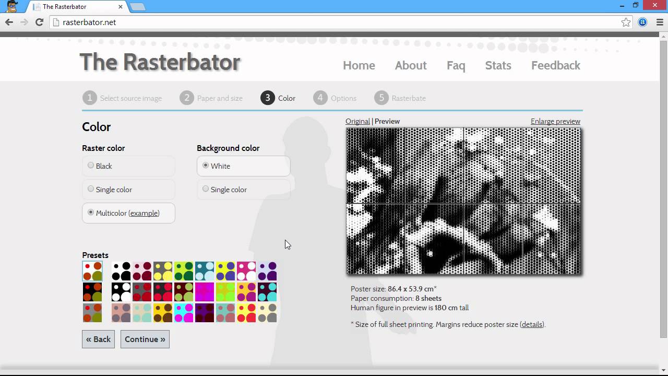The image size is (668, 376).
Task: Pick the dark purple dots on lavender preset
Action: pyautogui.click(x=267, y=272)
